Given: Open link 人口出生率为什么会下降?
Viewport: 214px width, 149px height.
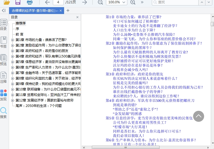Looking at the screenshot, I should click(x=134, y=30).
